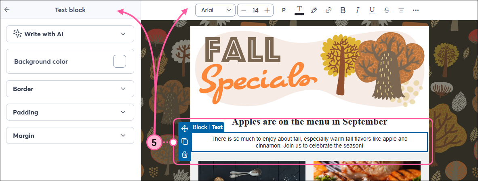Select the grilled food photo on right
478x181 pixels.
click(367, 171)
